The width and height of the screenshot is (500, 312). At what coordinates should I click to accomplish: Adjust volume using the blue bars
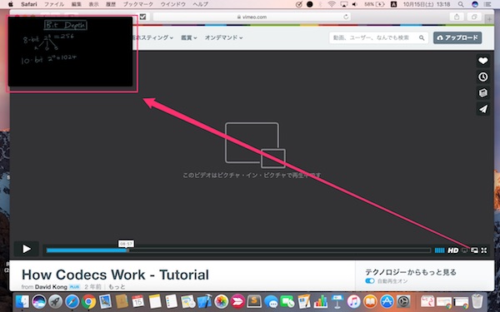pyautogui.click(x=439, y=250)
